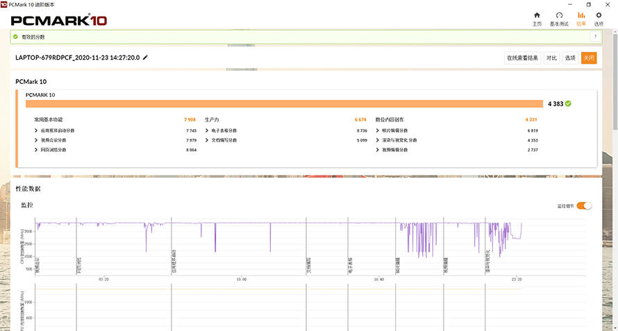Click the PCMark 10 logo
618x331 pixels.
59,21
